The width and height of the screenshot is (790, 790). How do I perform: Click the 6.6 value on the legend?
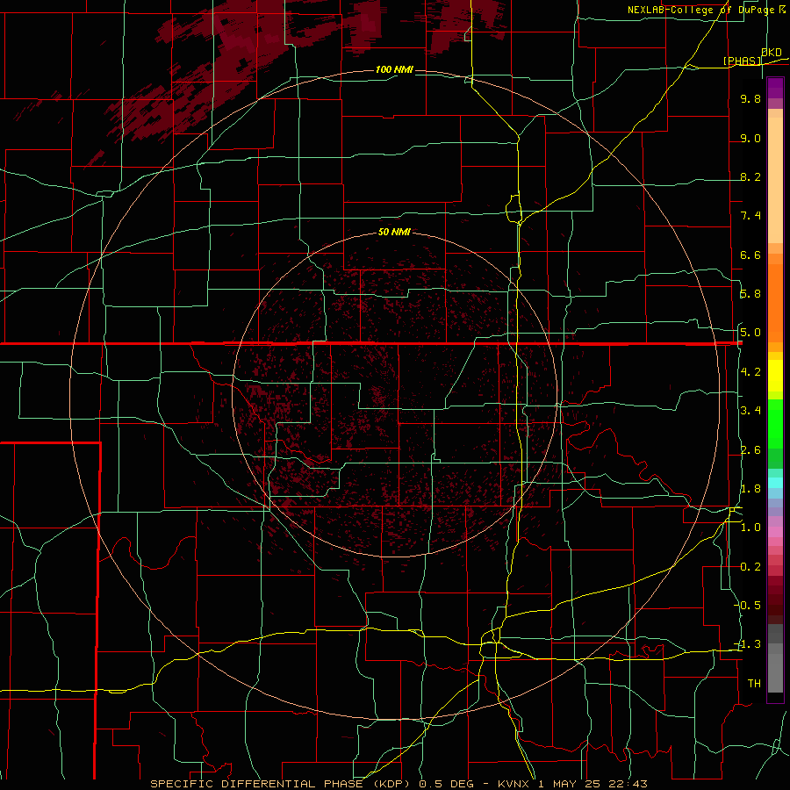click(750, 255)
